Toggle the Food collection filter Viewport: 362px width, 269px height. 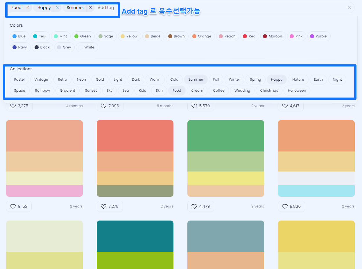[177, 90]
